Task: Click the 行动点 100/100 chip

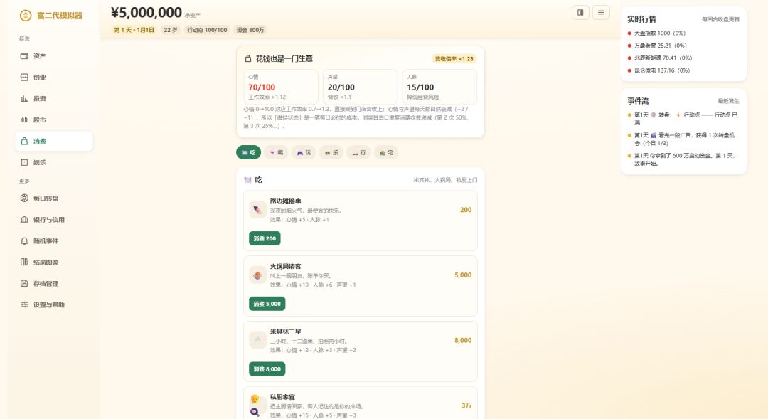Action: [x=207, y=30]
